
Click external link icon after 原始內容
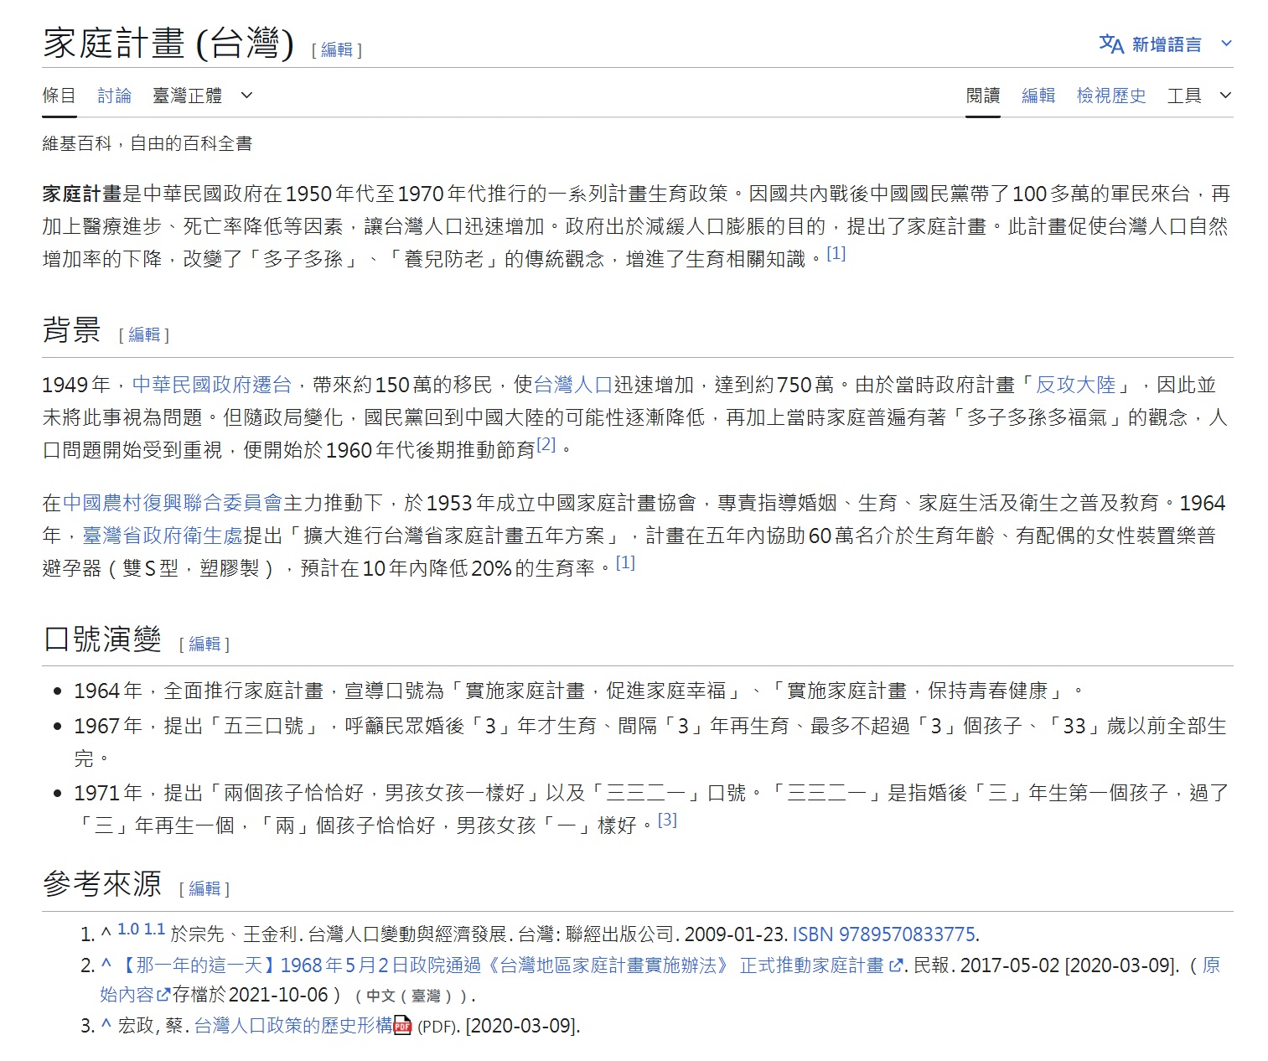(x=163, y=996)
